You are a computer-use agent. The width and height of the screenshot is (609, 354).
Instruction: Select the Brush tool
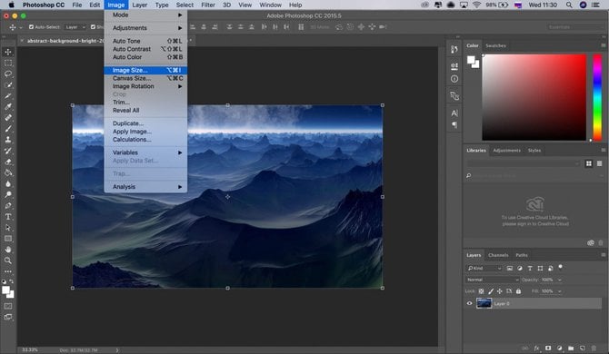[x=8, y=129]
